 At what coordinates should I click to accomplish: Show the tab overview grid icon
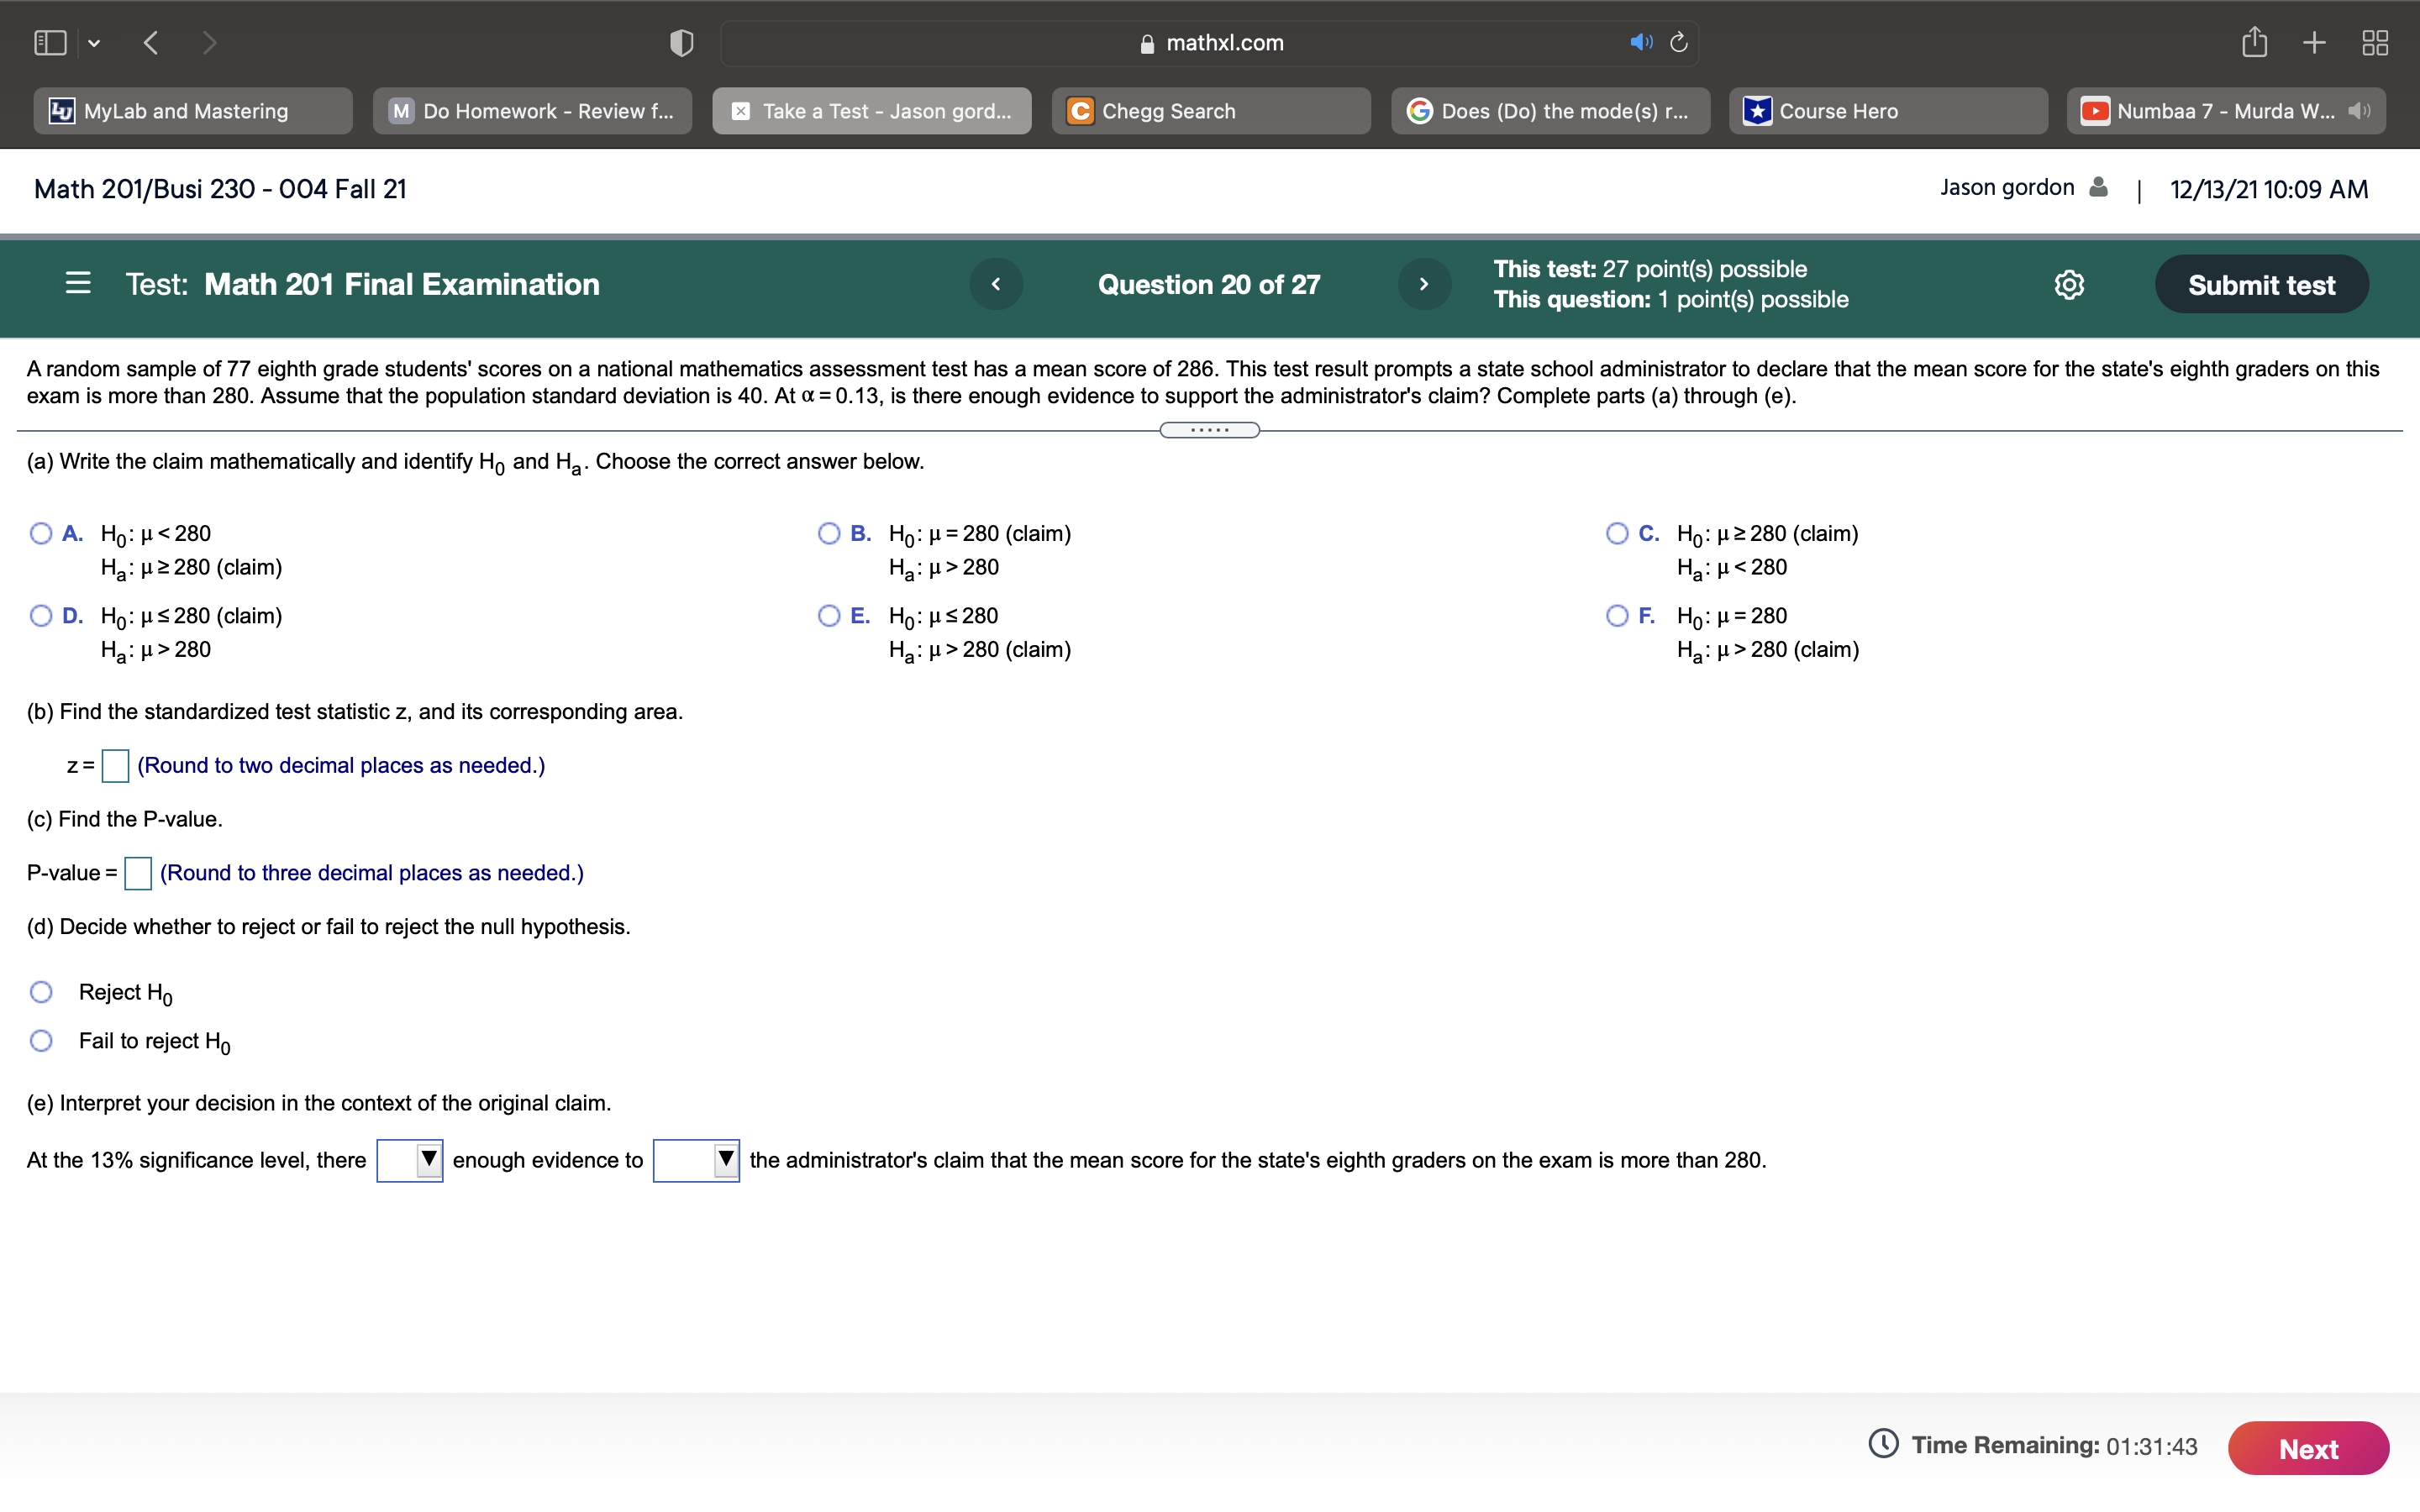point(2376,42)
